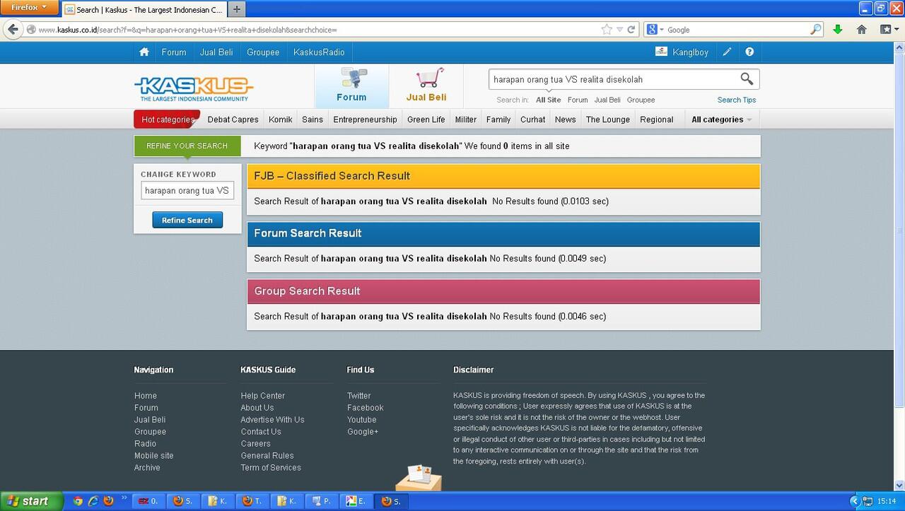Open Groupee in top blue bar
The image size is (905, 511).
tap(263, 52)
